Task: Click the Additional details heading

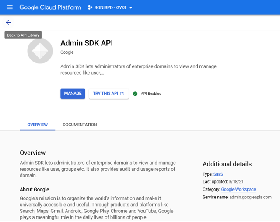Action: [227, 164]
